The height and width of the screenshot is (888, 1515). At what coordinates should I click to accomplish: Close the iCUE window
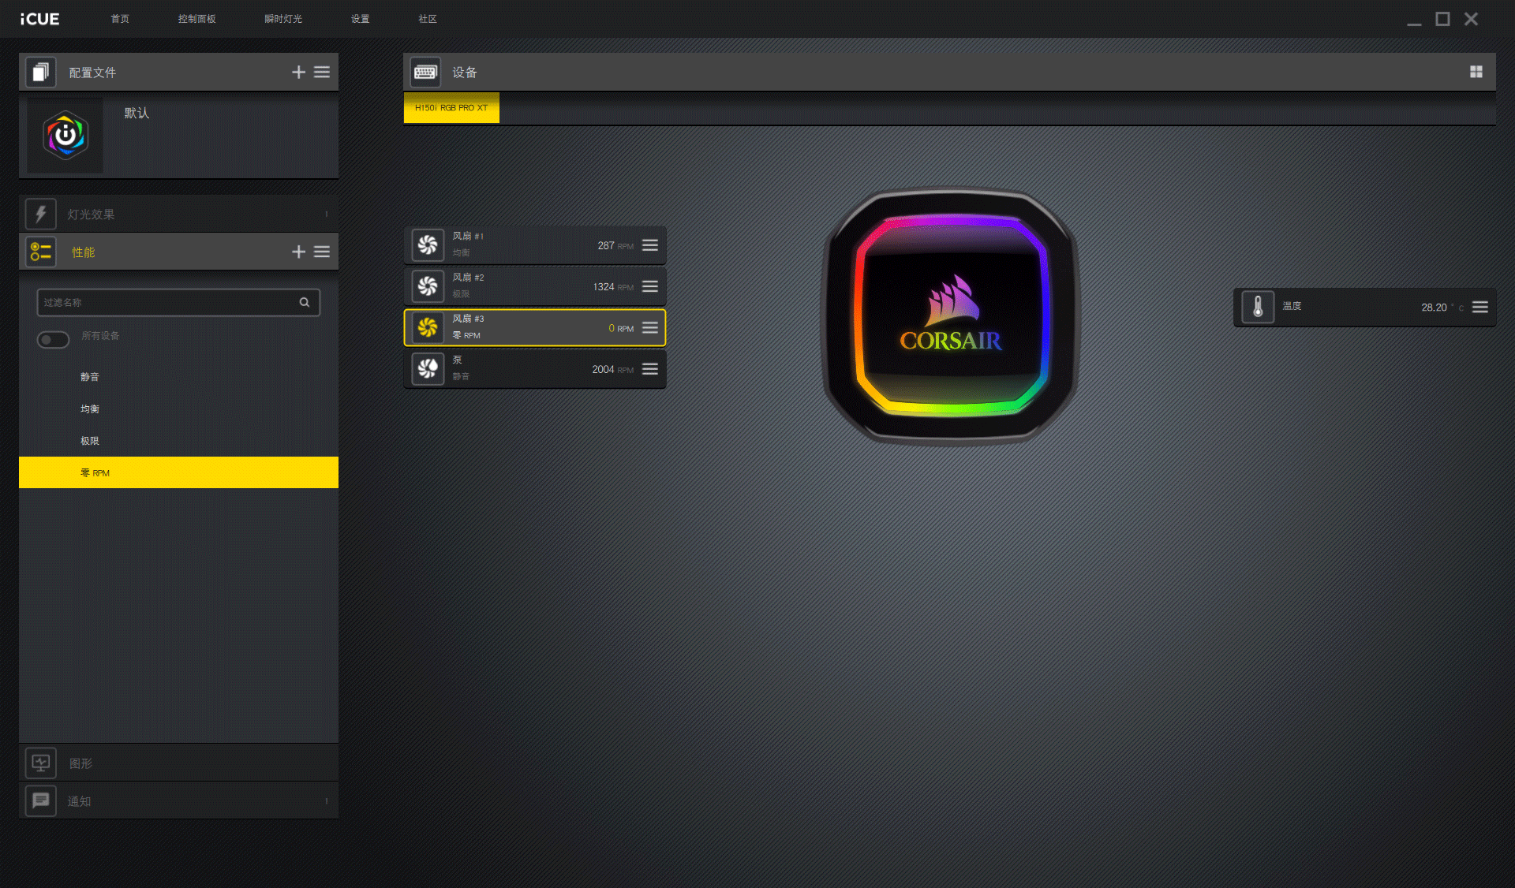click(1471, 19)
